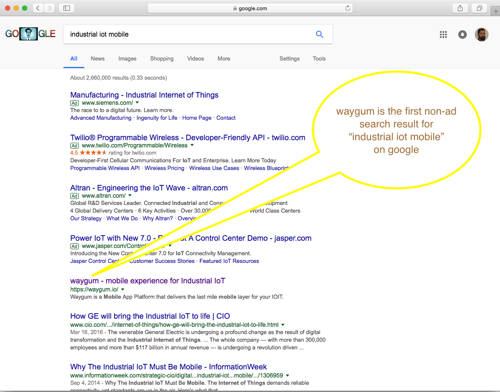Expand dropdown arrow next to informationweek.com URL
Screen dimensions: 500x392
tap(287, 375)
